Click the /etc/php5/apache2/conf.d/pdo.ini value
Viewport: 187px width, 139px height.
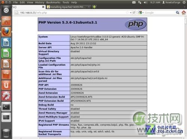pos(89,78)
